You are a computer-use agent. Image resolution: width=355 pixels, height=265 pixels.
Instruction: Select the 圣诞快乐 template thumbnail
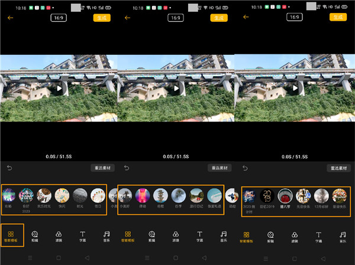click(340, 196)
